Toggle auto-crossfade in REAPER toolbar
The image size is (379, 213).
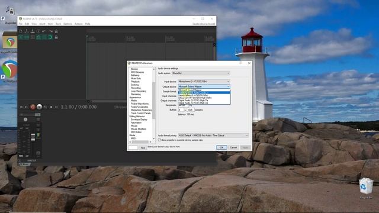pyautogui.click(x=21, y=37)
